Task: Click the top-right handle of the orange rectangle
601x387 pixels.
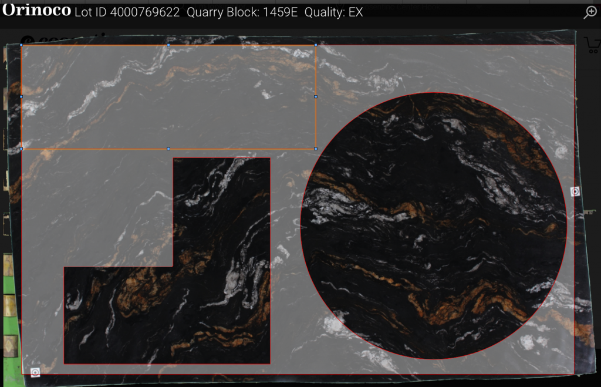Action: tap(316, 45)
